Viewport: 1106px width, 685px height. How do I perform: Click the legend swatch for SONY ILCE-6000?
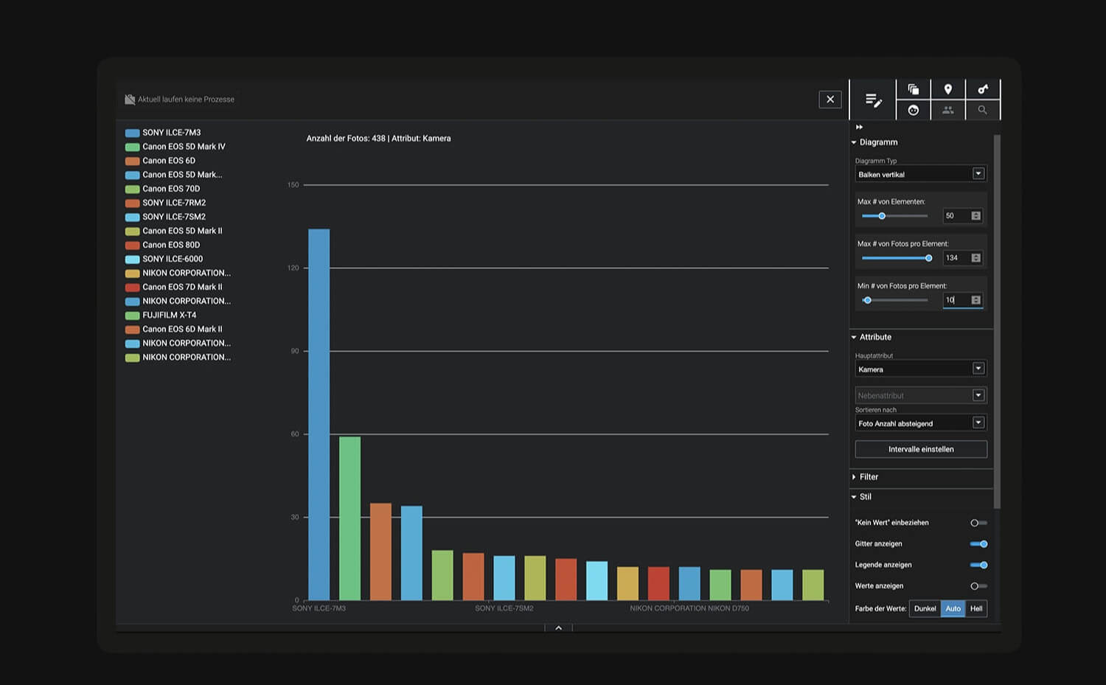133,259
